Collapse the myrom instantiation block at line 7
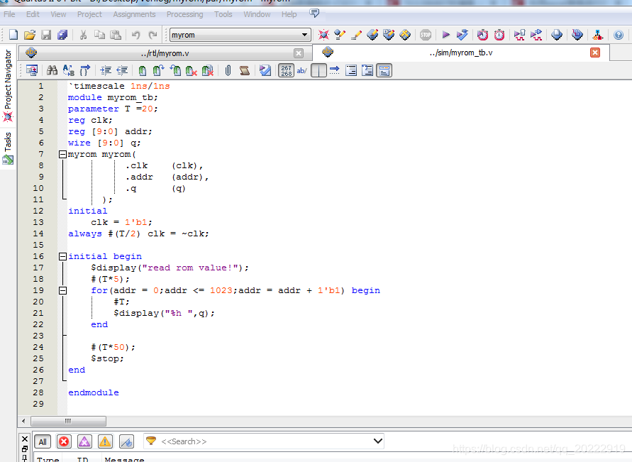The height and width of the screenshot is (462, 632). point(62,153)
